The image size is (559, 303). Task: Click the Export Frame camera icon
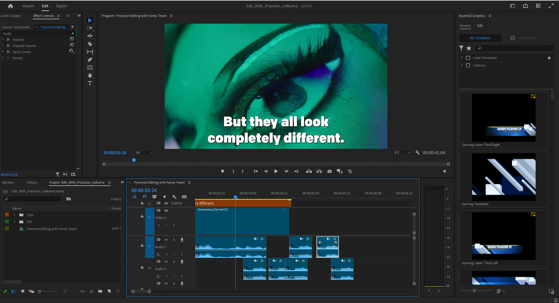tap(330, 171)
